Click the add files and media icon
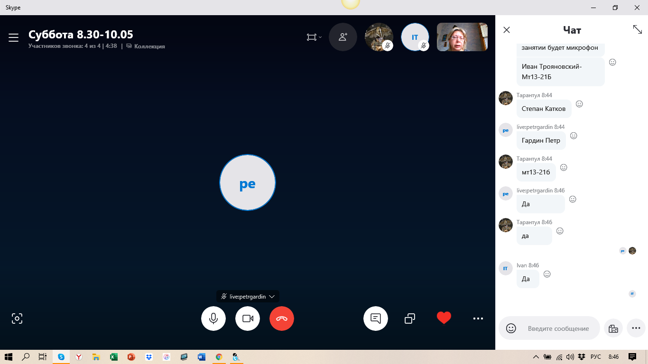 click(613, 328)
